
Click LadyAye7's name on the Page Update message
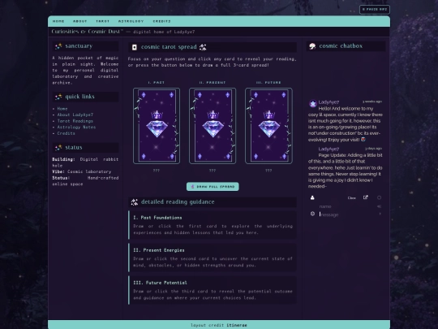point(328,149)
